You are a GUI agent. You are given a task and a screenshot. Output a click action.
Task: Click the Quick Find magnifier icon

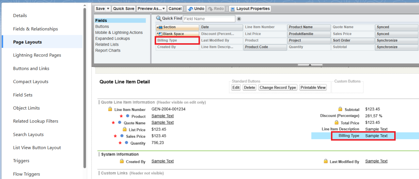159,18
